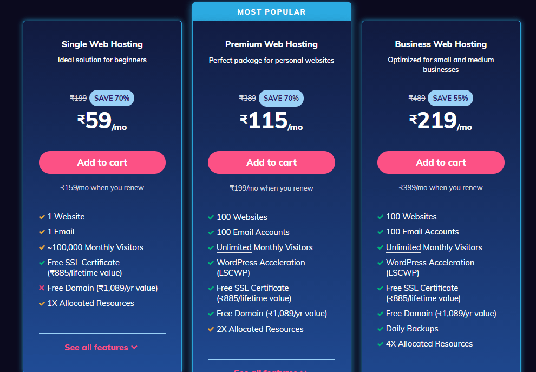The width and height of the screenshot is (536, 372).
Task: Click the check beside "WordPress Acceleration (LSCWP)" in Premium
Action: [211, 263]
